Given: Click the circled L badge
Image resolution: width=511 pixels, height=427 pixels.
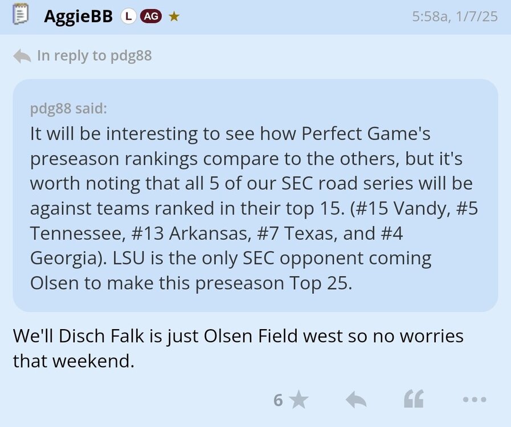Looking at the screenshot, I should (128, 17).
